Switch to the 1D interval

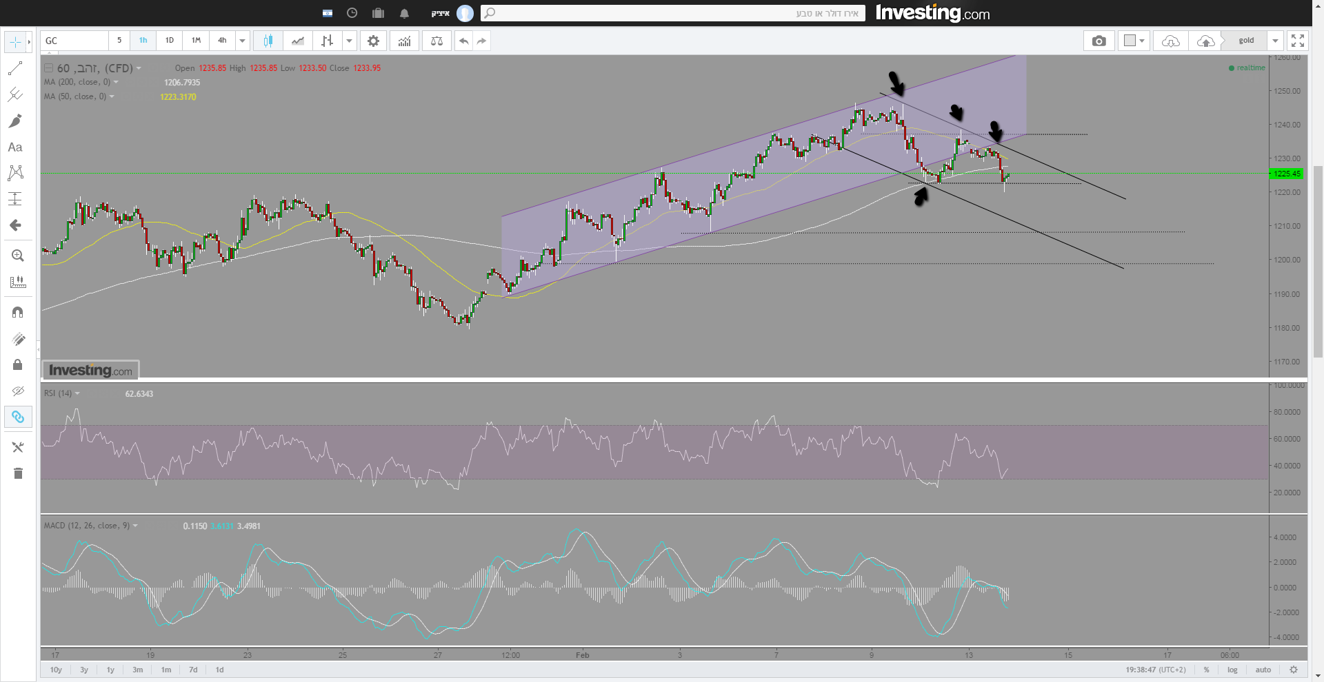(170, 41)
